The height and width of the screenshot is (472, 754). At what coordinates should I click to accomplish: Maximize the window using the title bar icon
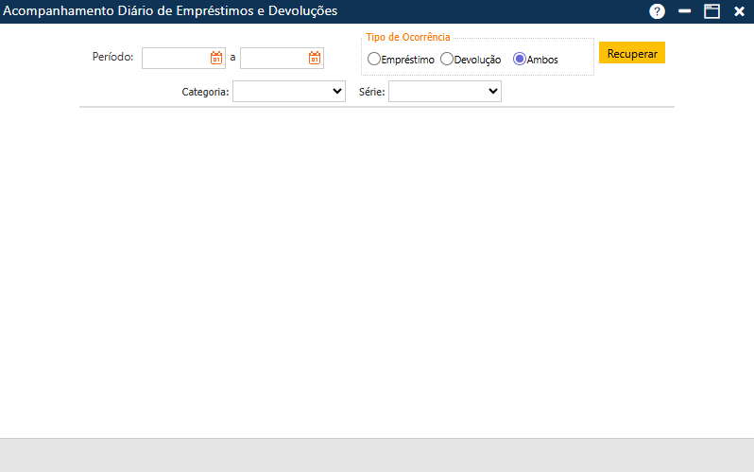tap(711, 11)
